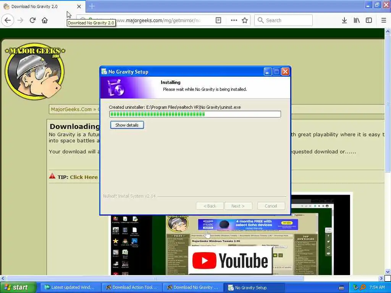Select No Gravity Setup taskbar item

point(254,288)
